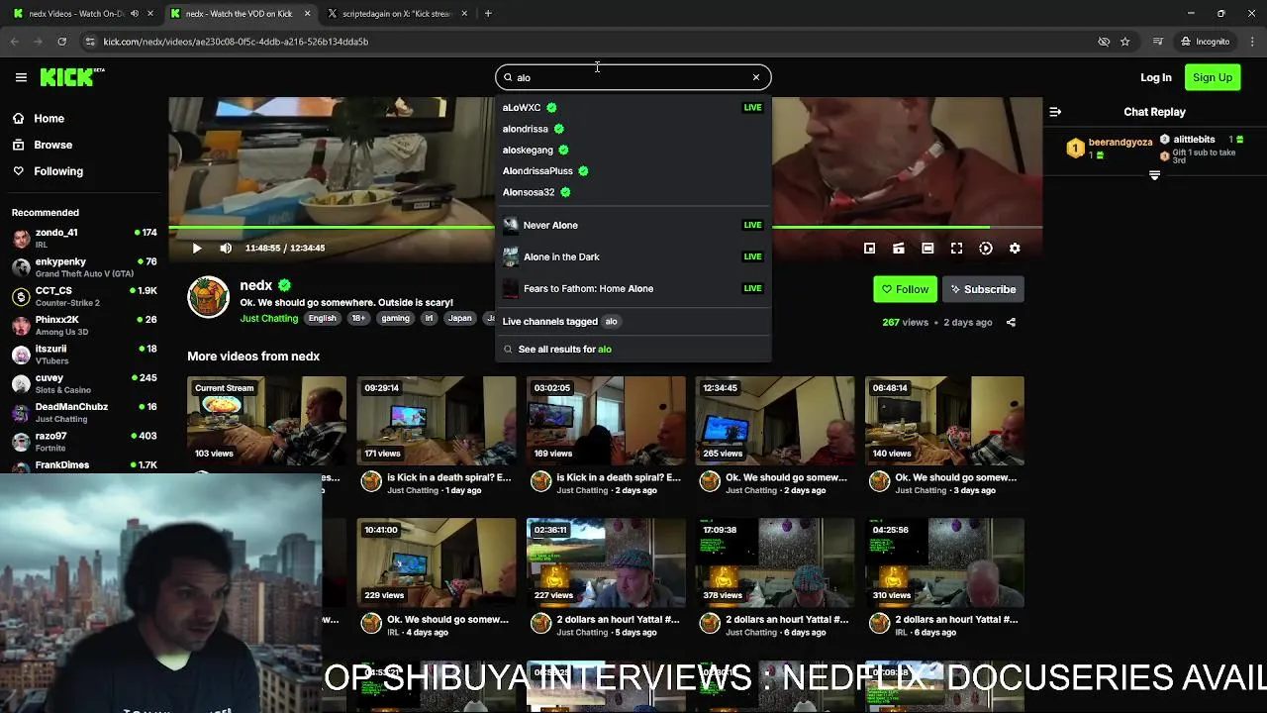Click the KICK logo
Screen dimensions: 1267x713
71,77
